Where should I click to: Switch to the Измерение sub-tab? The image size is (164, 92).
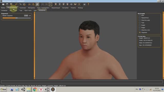pyautogui.click(x=42, y=10)
